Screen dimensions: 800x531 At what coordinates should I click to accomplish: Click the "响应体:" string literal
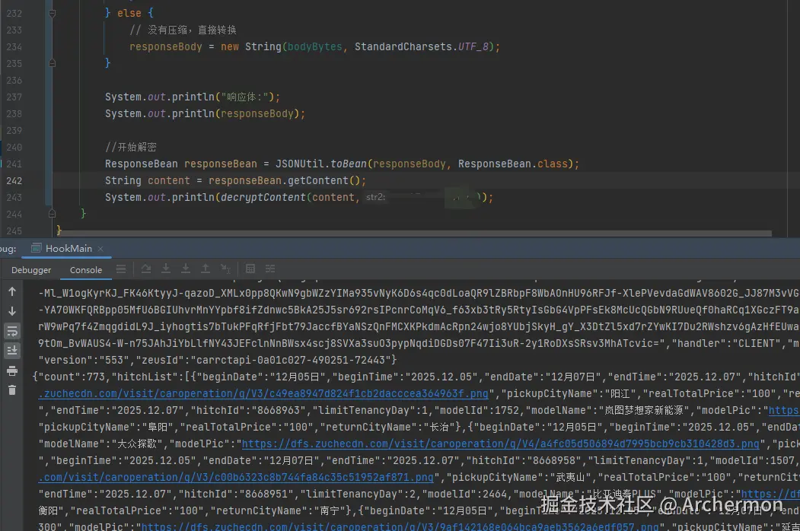point(247,97)
